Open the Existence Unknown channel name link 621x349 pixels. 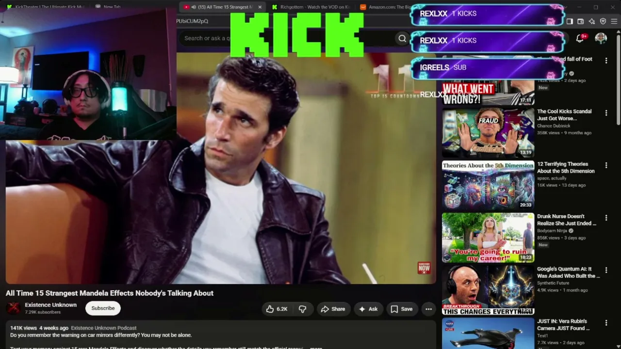pos(51,305)
